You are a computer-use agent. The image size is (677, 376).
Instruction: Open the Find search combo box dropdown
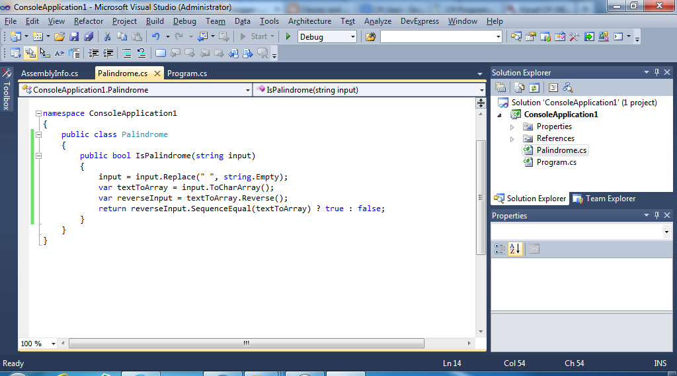[x=498, y=36]
